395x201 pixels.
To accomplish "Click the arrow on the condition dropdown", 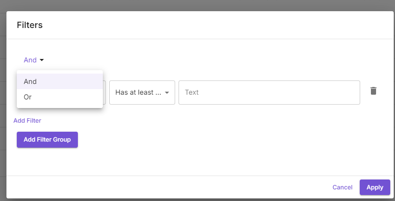I will [x=167, y=93].
